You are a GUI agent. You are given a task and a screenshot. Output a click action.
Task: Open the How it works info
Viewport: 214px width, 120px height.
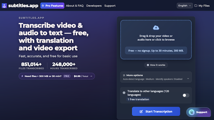[156, 65]
